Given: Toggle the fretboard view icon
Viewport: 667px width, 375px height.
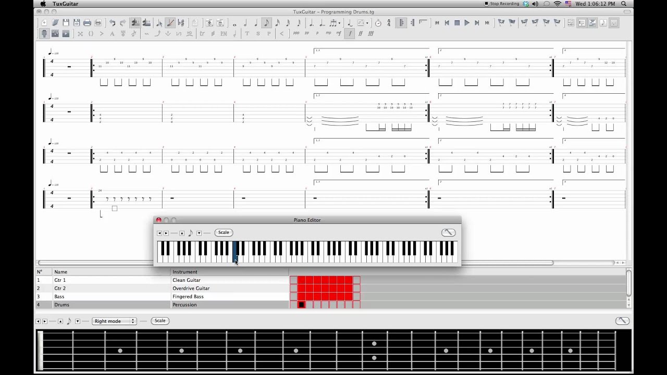Looking at the screenshot, I should click(45, 33).
